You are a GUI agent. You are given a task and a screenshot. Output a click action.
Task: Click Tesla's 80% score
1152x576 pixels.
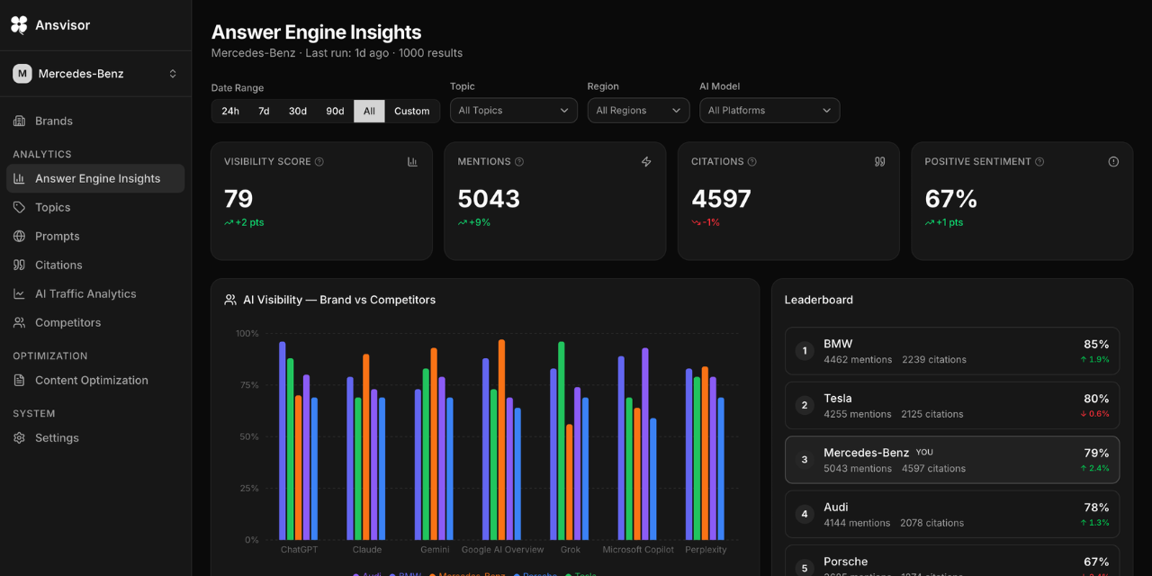1096,399
